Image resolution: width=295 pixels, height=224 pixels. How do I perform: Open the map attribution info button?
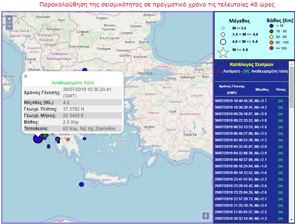point(205,215)
